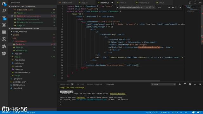This screenshot has height=114, width=203.
Task: Toggle regular expression in find widget
Action: 154,8
